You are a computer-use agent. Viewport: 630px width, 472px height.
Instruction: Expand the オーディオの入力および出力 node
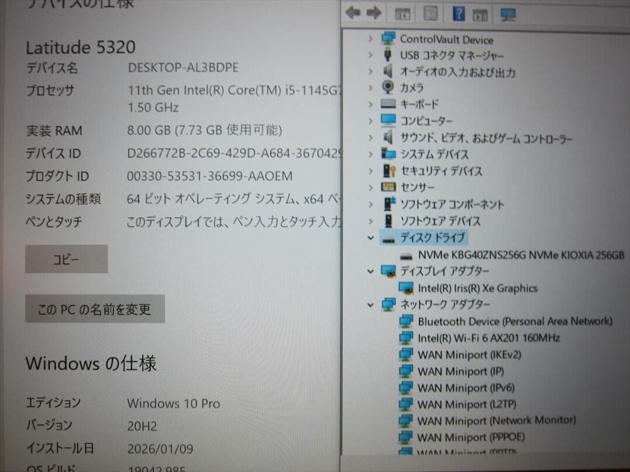pyautogui.click(x=370, y=72)
